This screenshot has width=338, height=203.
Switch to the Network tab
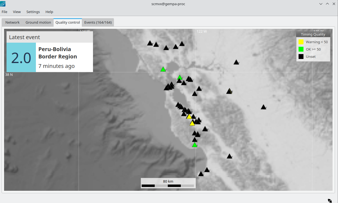[x=13, y=22]
